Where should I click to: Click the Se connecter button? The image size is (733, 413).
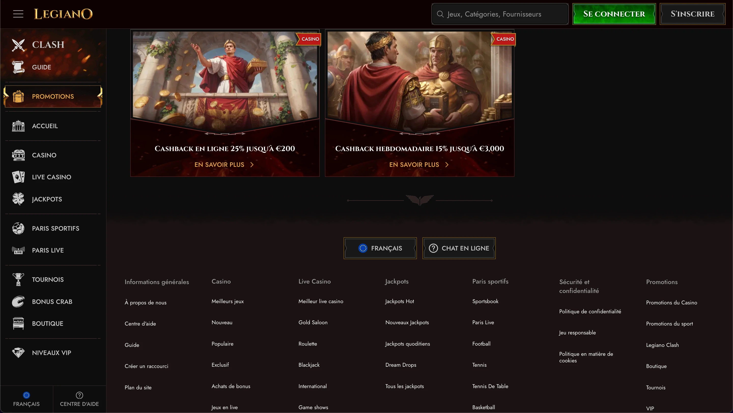coord(614,14)
